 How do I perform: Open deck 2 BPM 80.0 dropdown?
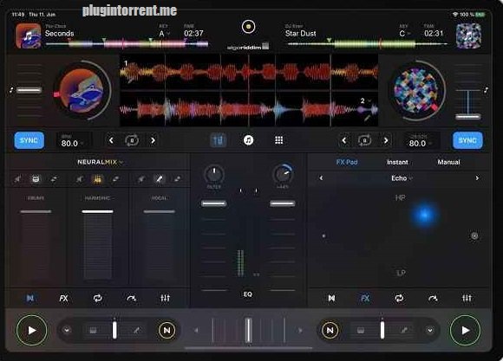pos(421,141)
